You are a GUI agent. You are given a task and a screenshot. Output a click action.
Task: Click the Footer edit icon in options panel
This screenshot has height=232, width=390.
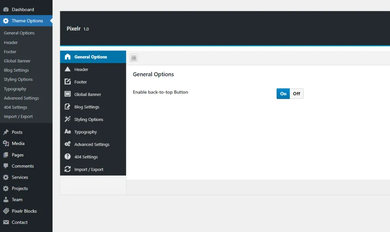click(68, 82)
